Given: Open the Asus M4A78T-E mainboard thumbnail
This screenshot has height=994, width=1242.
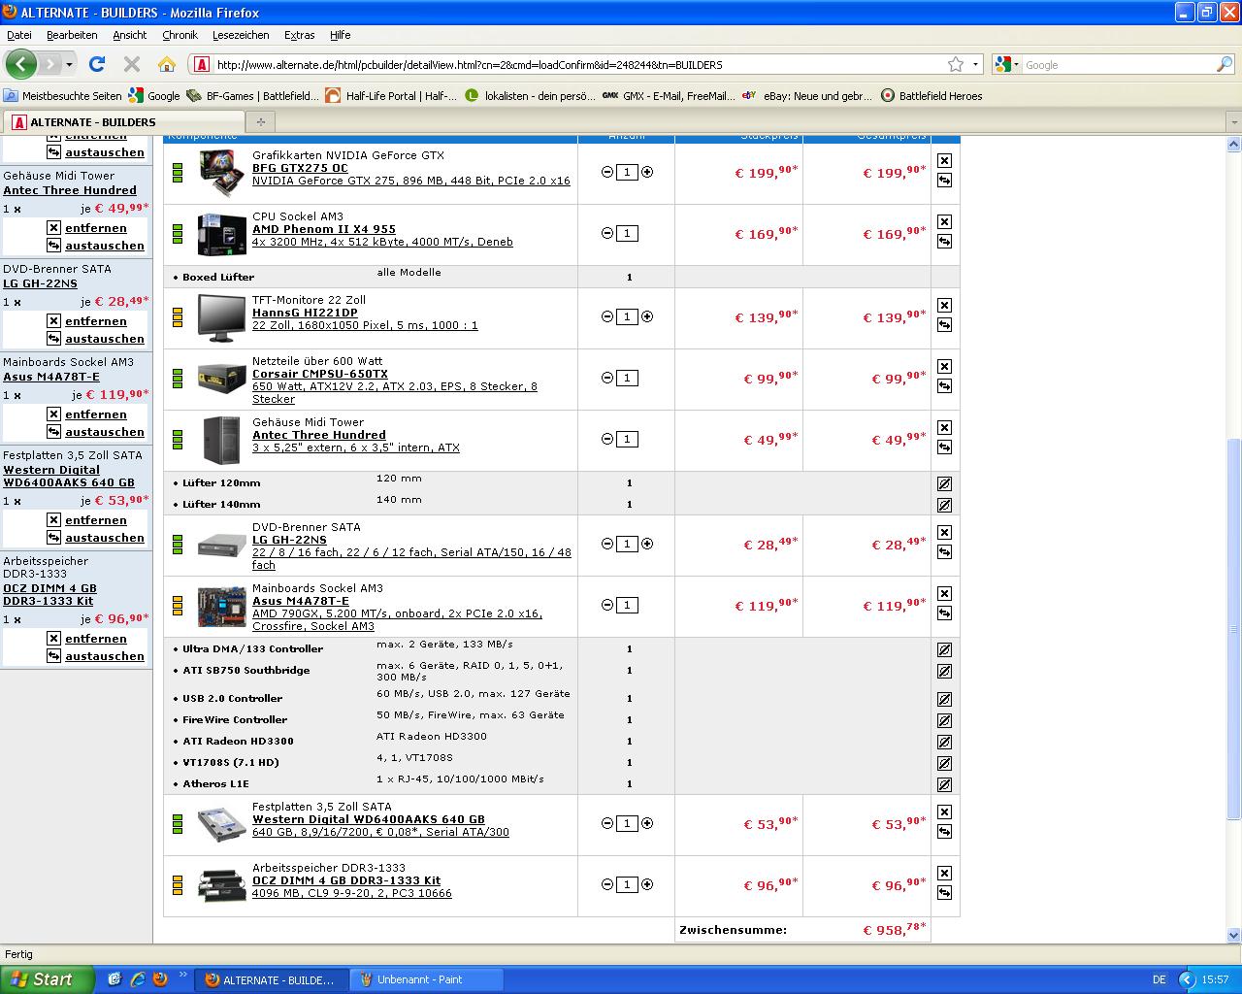Looking at the screenshot, I should pyautogui.click(x=221, y=606).
